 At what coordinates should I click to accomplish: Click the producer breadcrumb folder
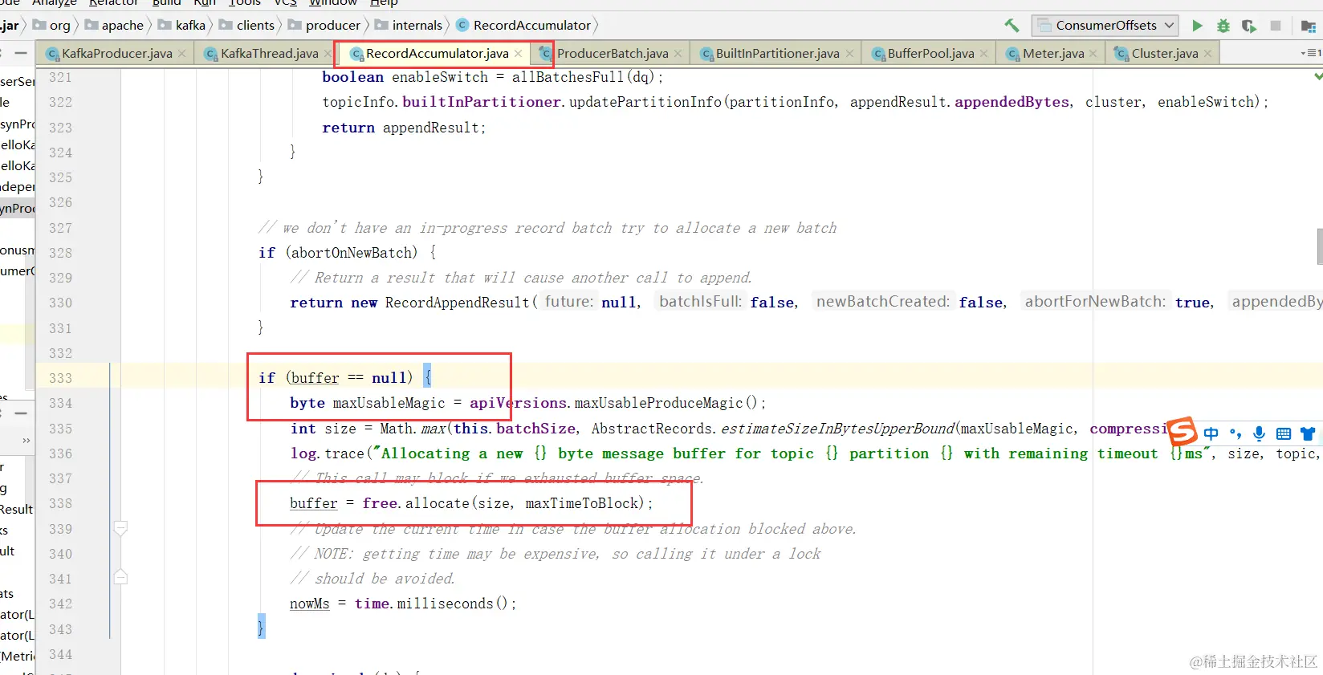[324, 26]
